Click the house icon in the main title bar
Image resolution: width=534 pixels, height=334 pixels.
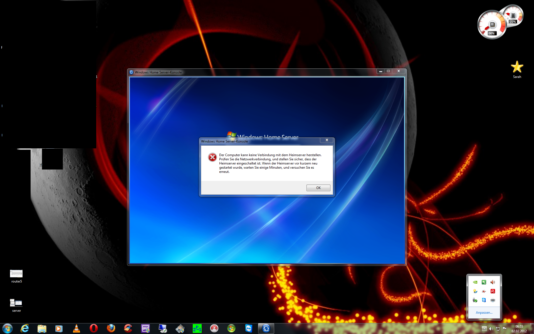132,72
